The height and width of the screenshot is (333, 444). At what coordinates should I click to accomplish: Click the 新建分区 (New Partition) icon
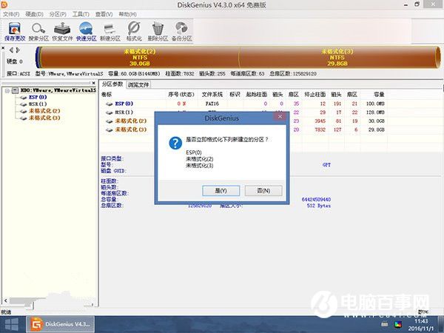click(110, 31)
